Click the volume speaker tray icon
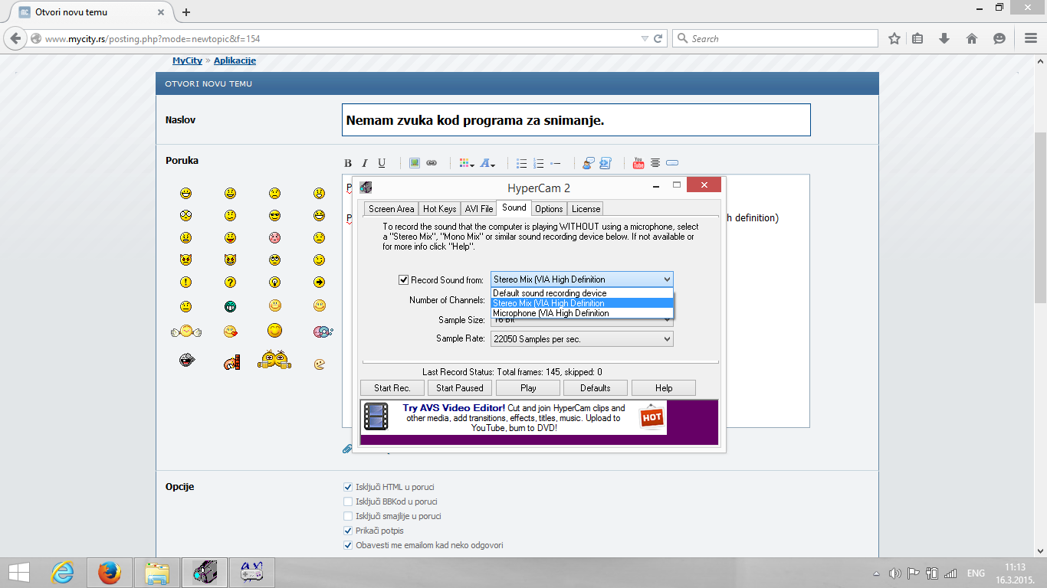 [894, 573]
